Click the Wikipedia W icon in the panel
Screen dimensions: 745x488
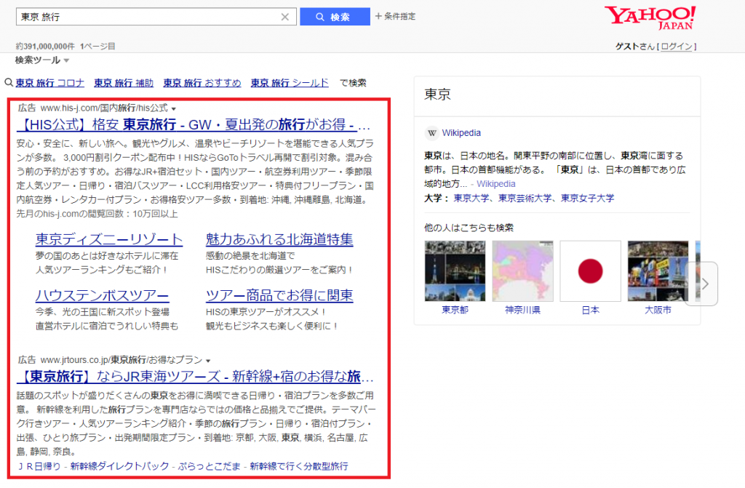431,133
